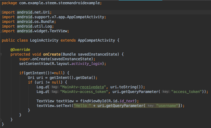Click the LoginActivity class name
The height and width of the screenshot is (128, 211).
point(44,40)
